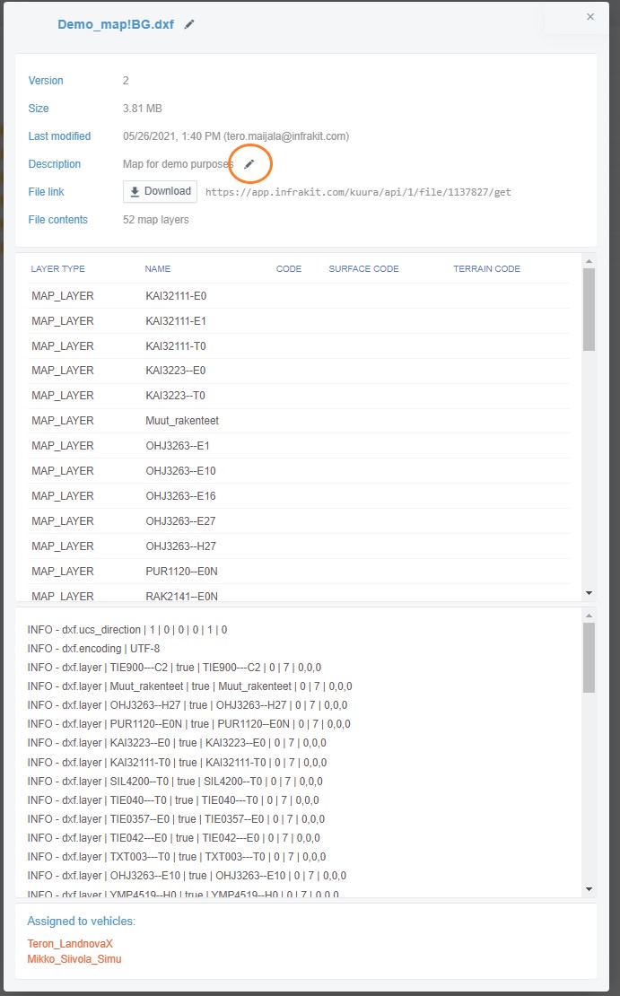The width and height of the screenshot is (620, 996).
Task: Select layer row OHJ3263--E10
Action: 299,471
